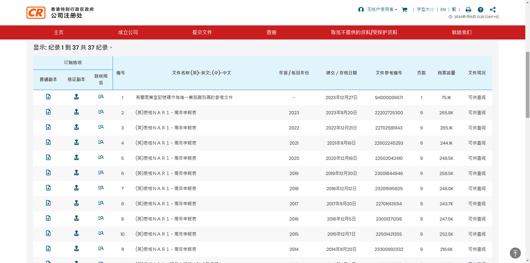
Task: Download plain copy of 2023 annual return
Action: (x=48, y=112)
